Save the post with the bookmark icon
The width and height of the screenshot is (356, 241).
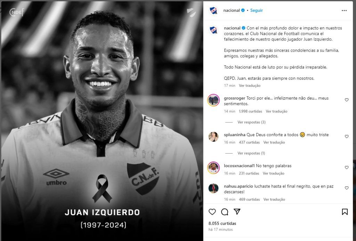tap(345, 212)
